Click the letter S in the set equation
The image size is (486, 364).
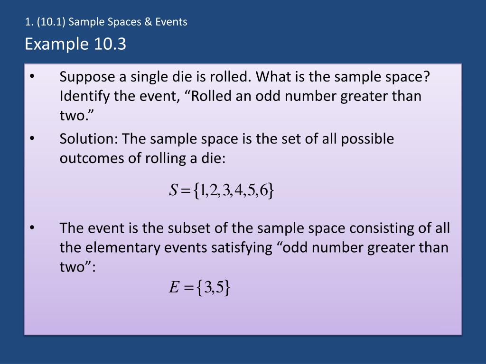[x=173, y=190]
